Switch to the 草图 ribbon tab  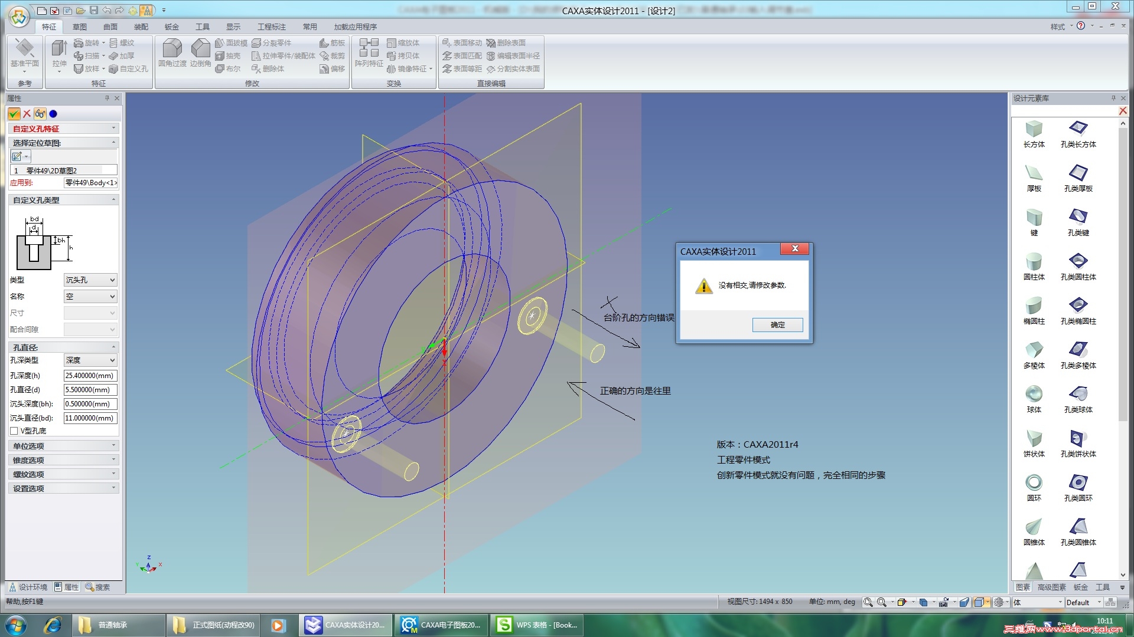point(79,27)
